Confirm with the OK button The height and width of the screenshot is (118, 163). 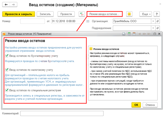click(136, 105)
